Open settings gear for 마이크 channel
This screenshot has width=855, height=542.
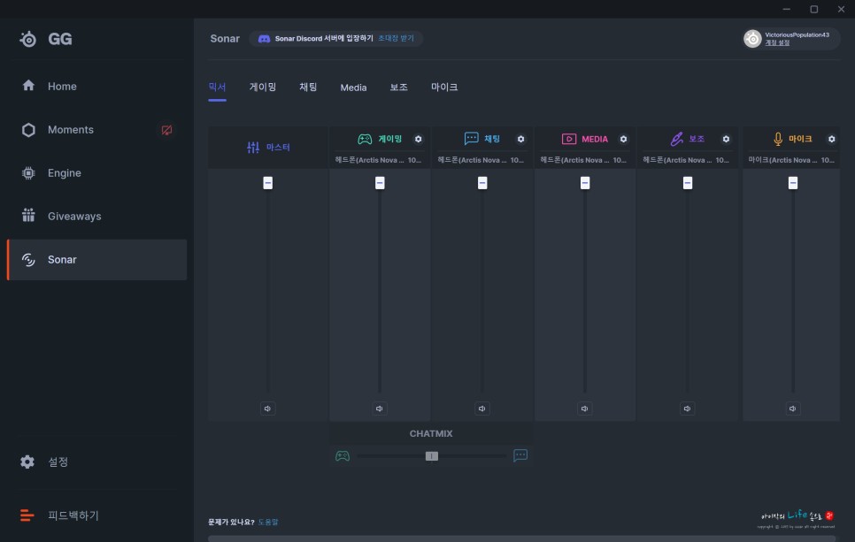pyautogui.click(x=831, y=139)
